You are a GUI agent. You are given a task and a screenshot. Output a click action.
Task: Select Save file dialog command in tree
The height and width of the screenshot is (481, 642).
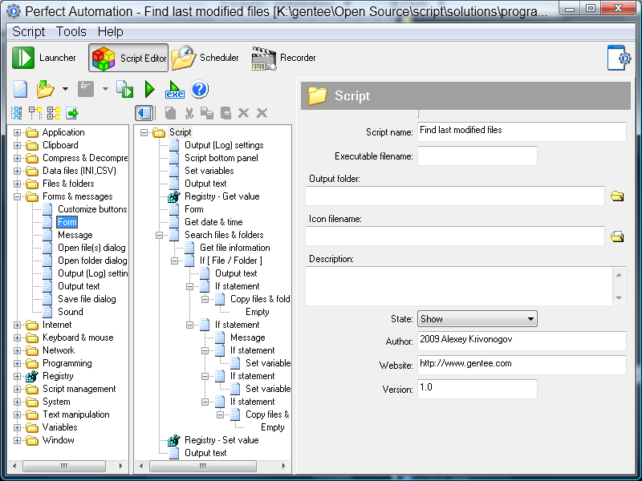(x=86, y=299)
